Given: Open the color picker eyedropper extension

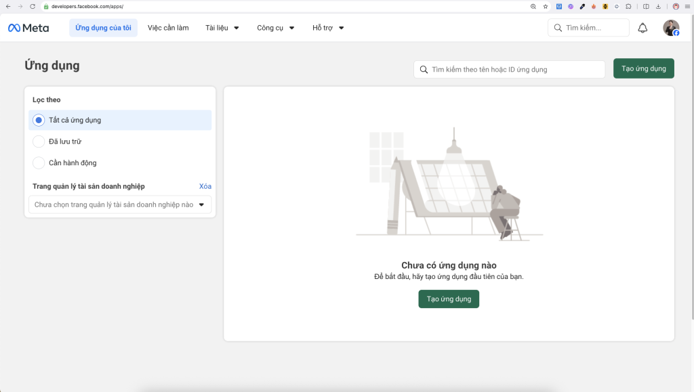Looking at the screenshot, I should [x=582, y=6].
